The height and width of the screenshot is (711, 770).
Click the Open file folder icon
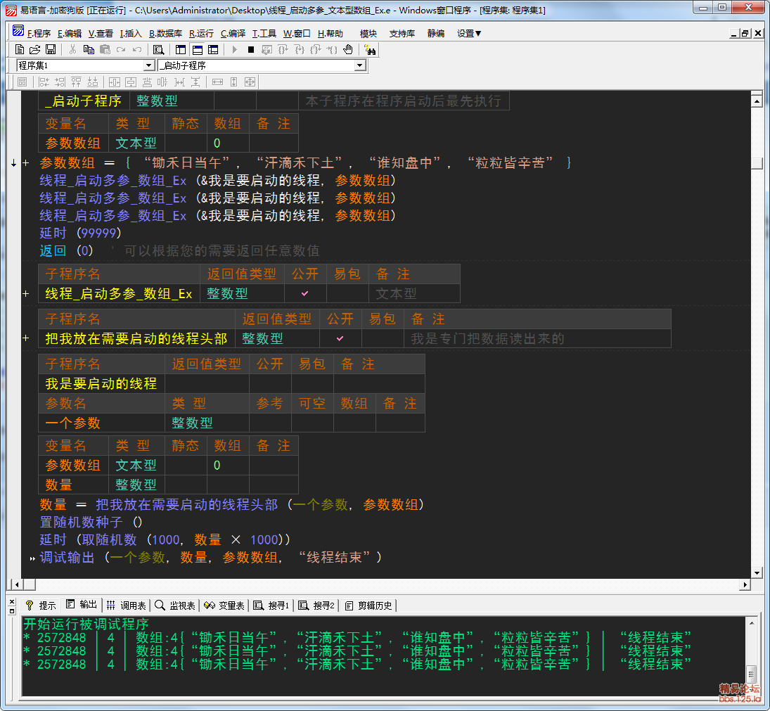click(35, 49)
